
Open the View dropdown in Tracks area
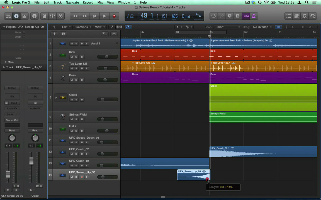point(100,27)
